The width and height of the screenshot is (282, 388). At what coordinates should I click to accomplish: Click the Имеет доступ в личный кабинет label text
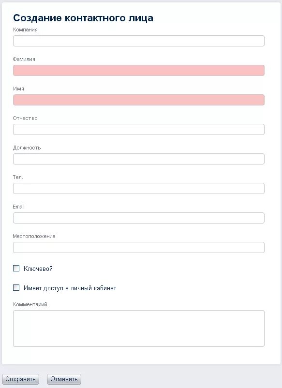(x=70, y=288)
